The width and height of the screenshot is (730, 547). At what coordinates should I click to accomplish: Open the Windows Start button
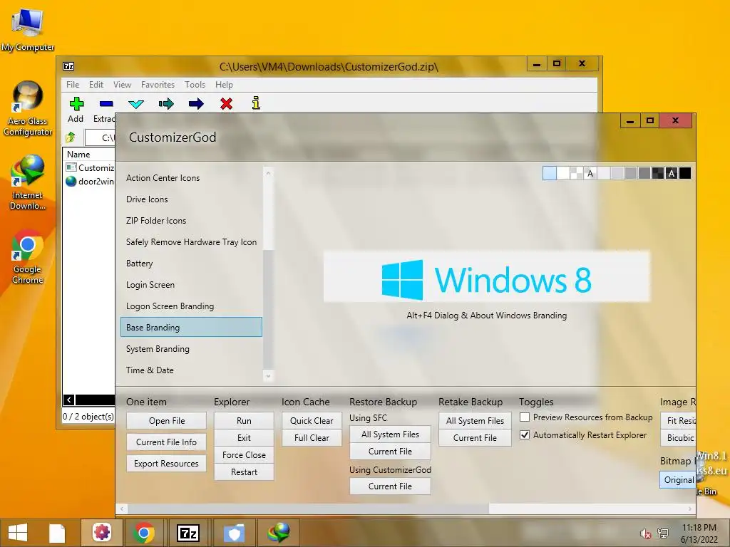click(18, 533)
